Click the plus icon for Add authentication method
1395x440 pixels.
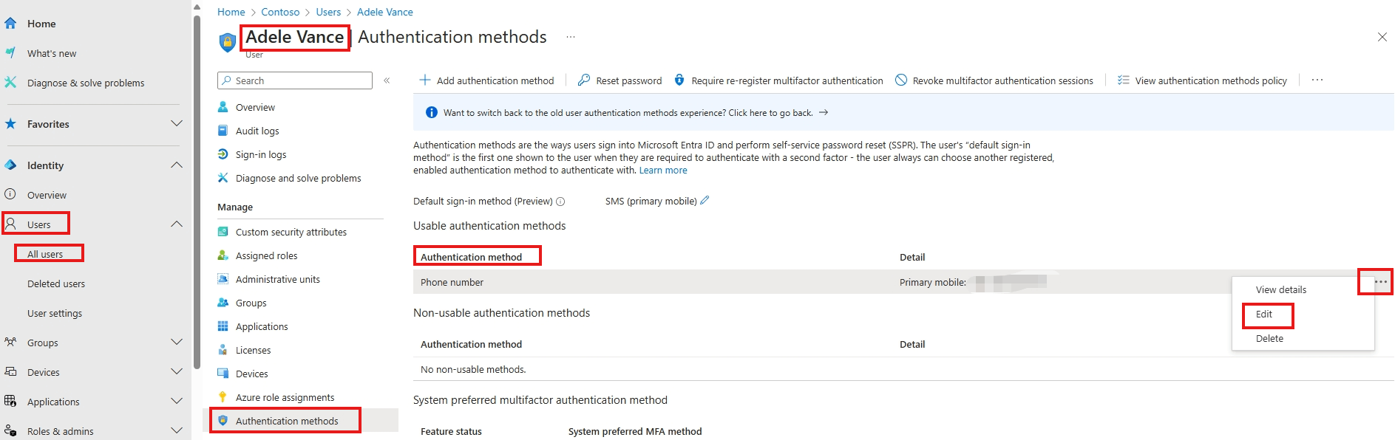click(x=425, y=80)
